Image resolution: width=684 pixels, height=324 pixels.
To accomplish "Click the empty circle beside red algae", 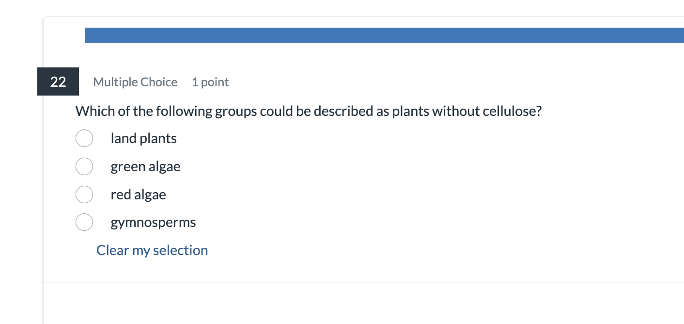I will [84, 194].
